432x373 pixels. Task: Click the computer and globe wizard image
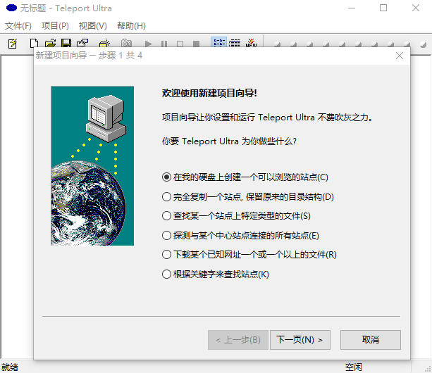[92, 166]
